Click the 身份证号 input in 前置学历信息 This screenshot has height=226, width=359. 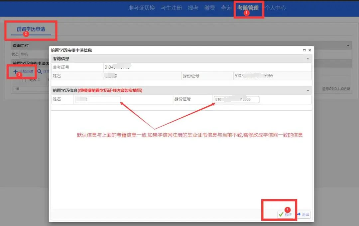click(x=236, y=99)
